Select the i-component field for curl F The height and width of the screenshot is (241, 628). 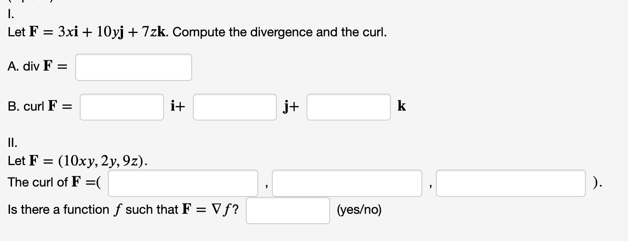[x=121, y=107]
